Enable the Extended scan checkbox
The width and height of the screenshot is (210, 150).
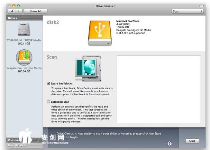(49, 102)
